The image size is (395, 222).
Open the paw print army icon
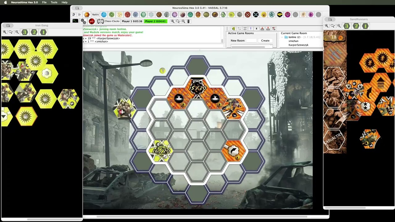(x=263, y=14)
